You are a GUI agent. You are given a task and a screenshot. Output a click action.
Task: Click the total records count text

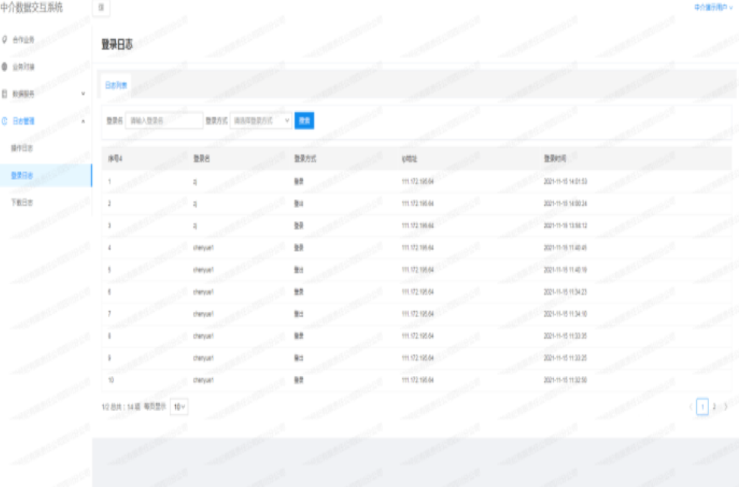tap(121, 407)
